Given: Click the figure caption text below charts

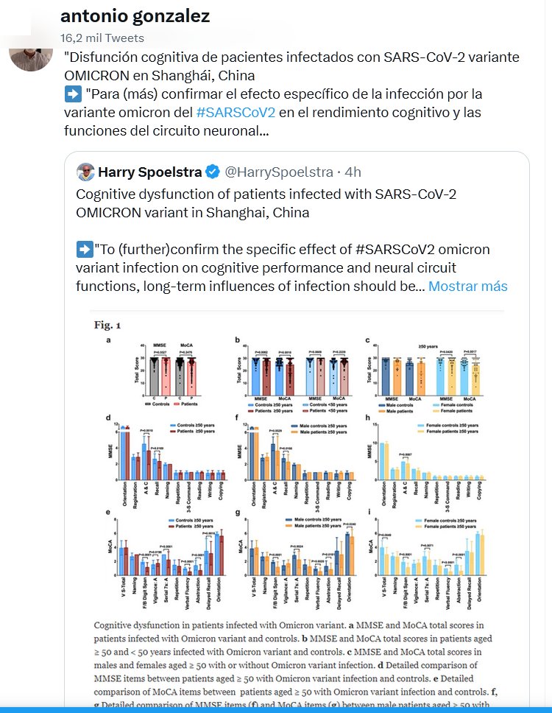Looking at the screenshot, I should [297, 658].
